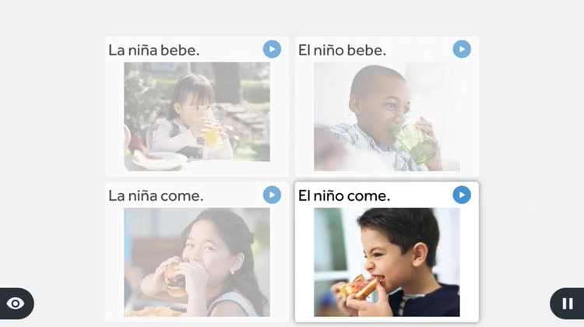
Task: Play audio for "La niña bebe."
Action: click(x=272, y=49)
